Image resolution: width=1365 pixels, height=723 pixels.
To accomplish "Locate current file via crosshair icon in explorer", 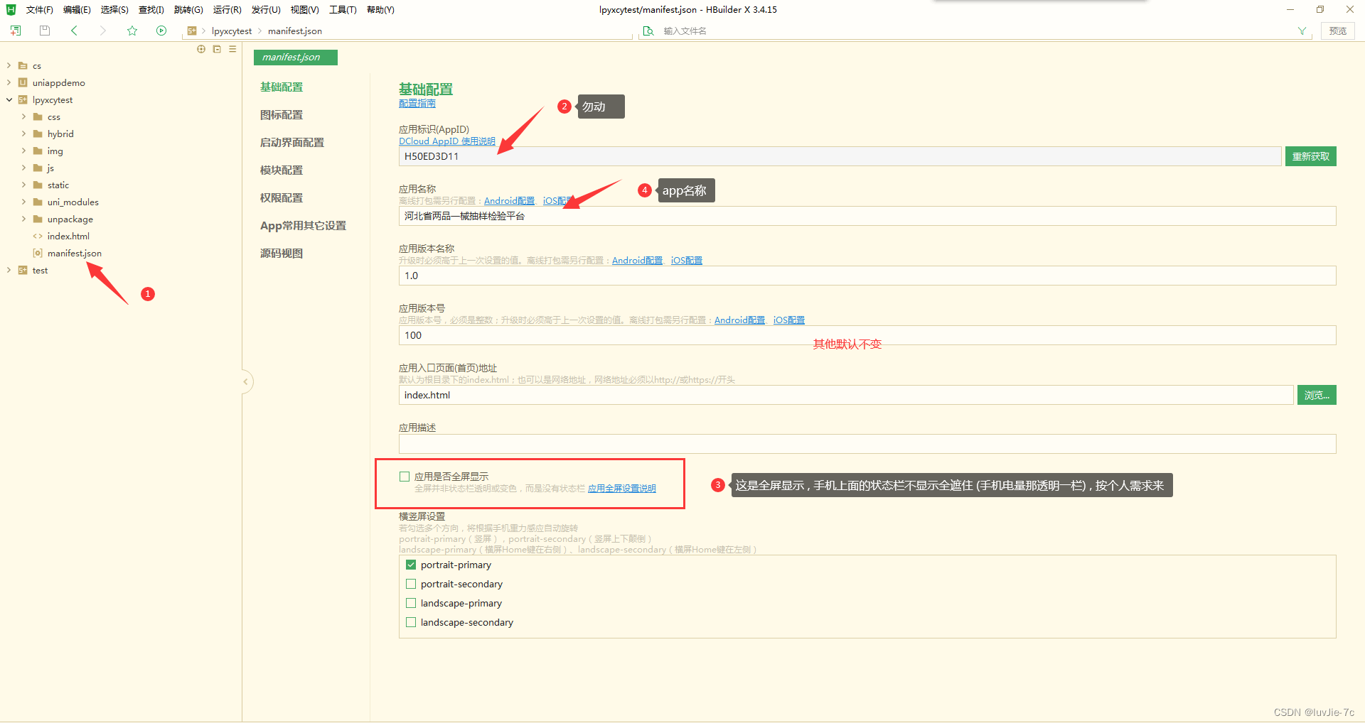I will click(x=201, y=49).
